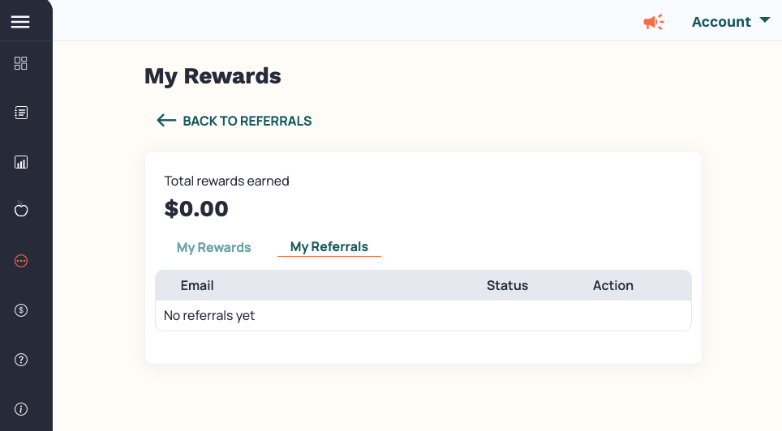The image size is (782, 431).
Task: Click the left arrow beside Back to Referrals
Action: tap(166, 120)
